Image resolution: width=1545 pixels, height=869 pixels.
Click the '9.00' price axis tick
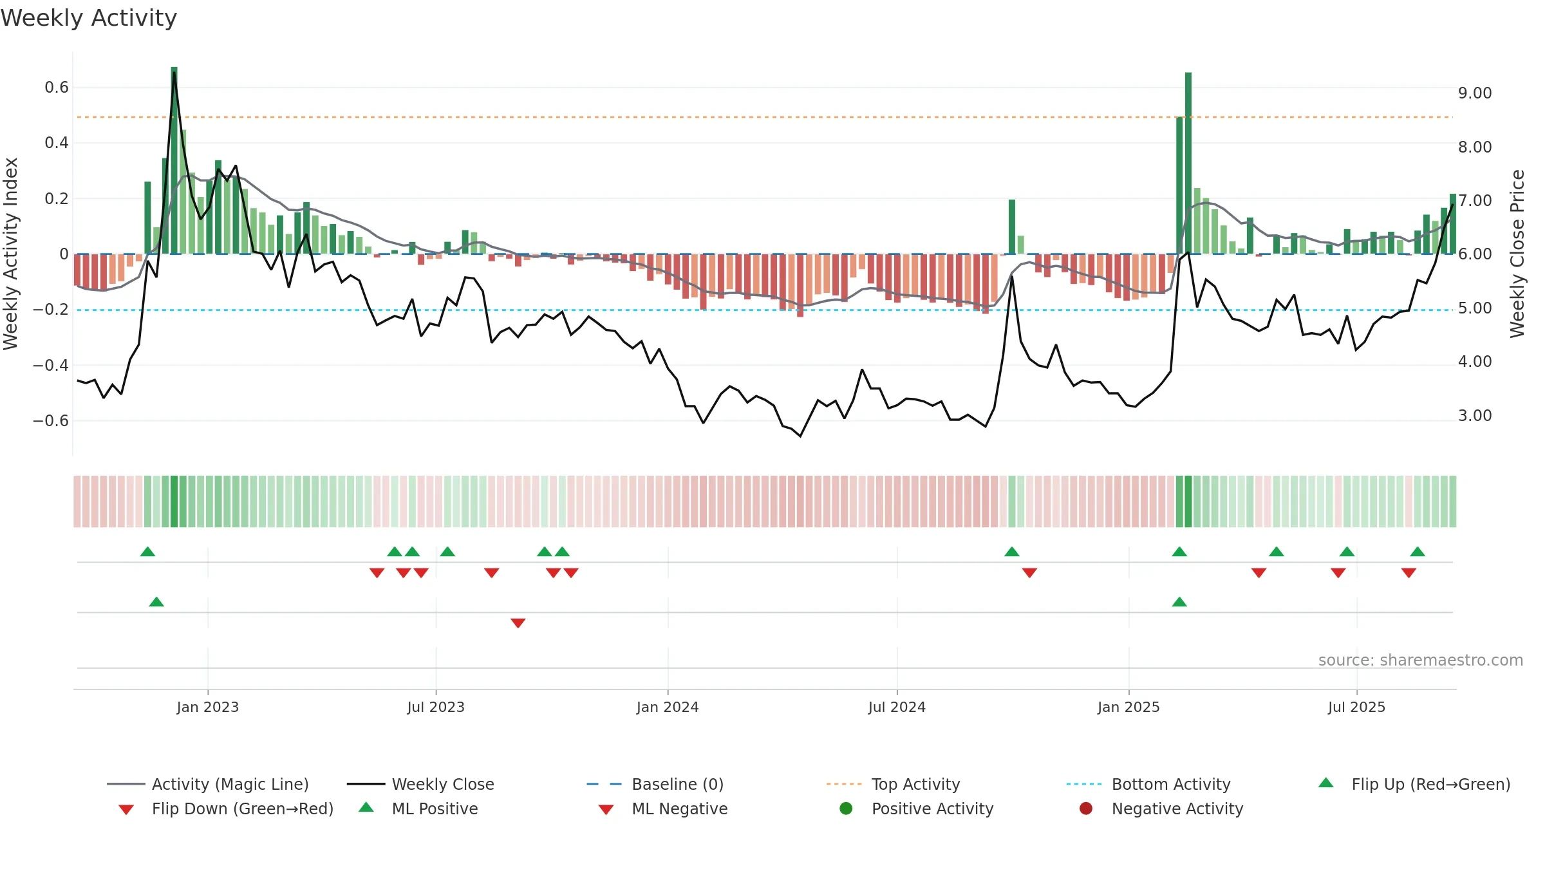pos(1475,93)
